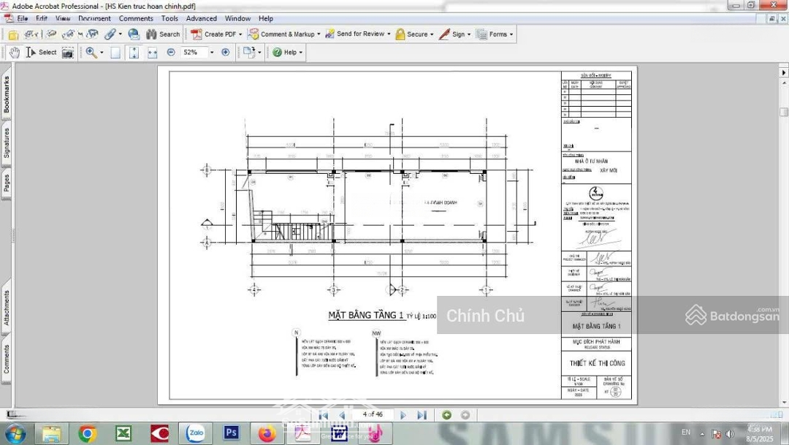789x445 pixels.
Task: Click the zoom in plus button
Action: (225, 53)
